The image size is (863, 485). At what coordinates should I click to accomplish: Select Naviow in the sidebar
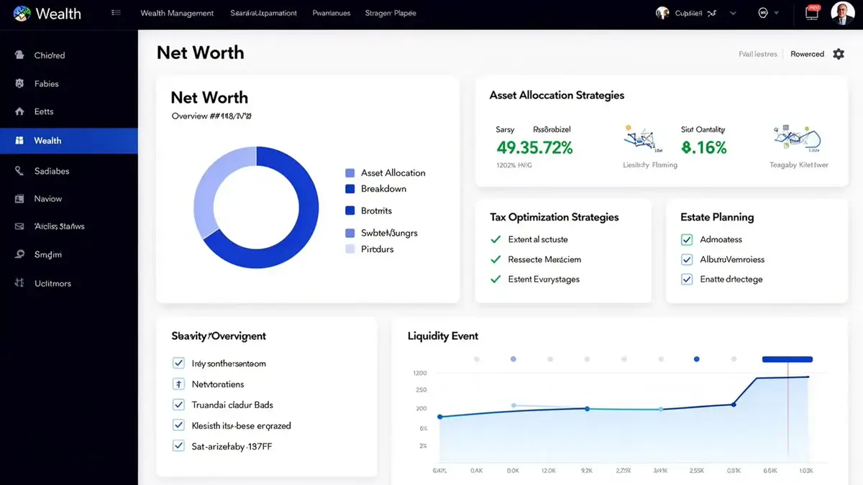coord(68,198)
